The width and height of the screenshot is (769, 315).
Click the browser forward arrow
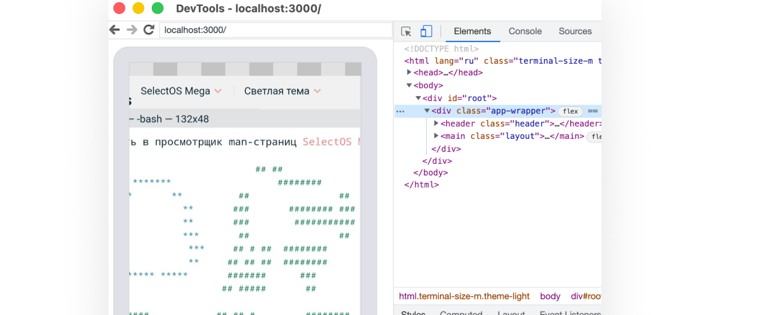(x=132, y=30)
